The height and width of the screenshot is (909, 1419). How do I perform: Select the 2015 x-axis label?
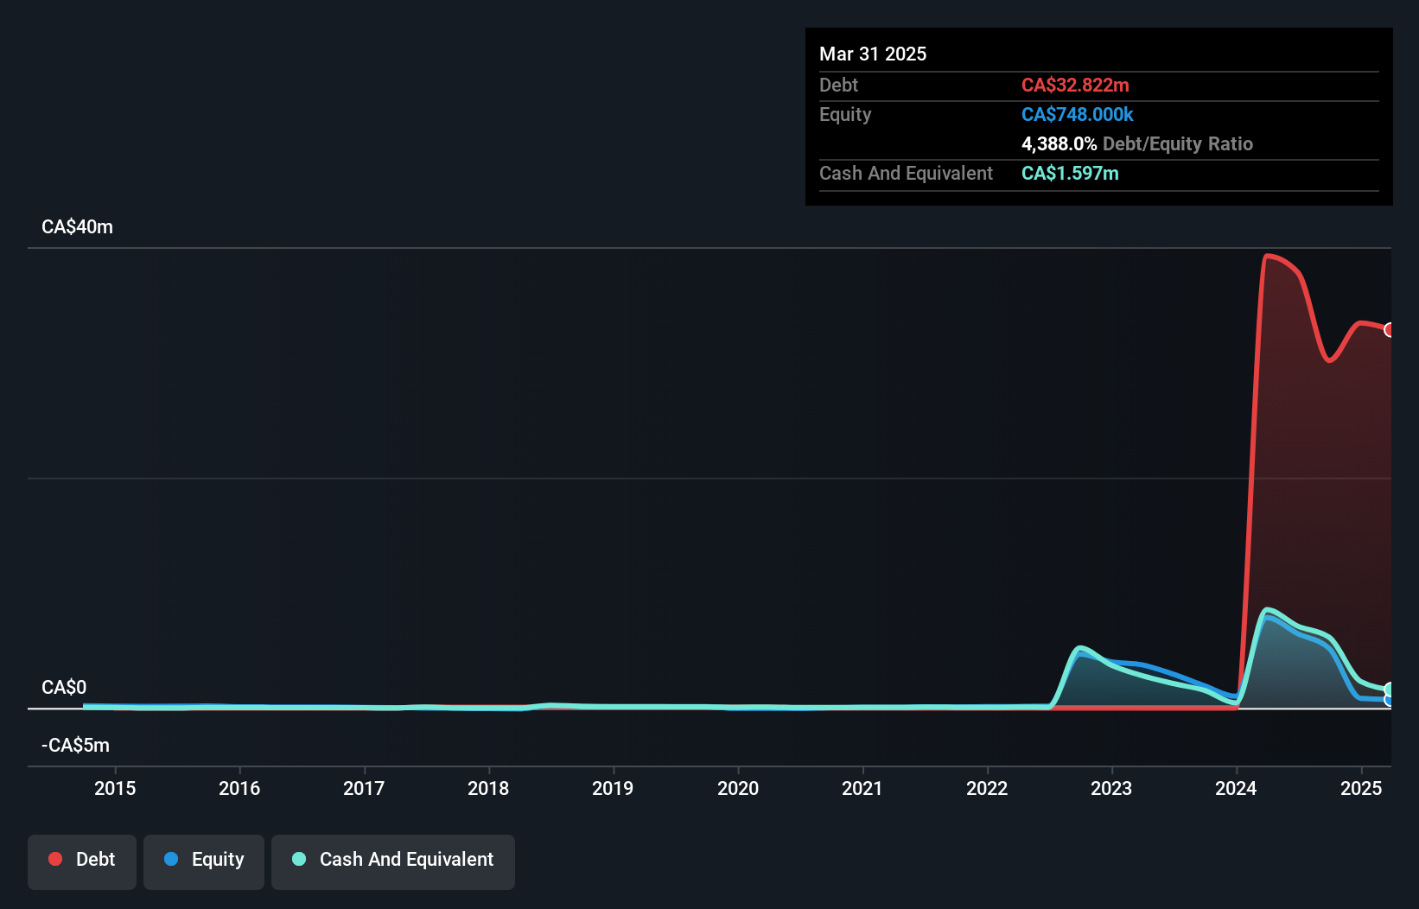click(x=115, y=788)
